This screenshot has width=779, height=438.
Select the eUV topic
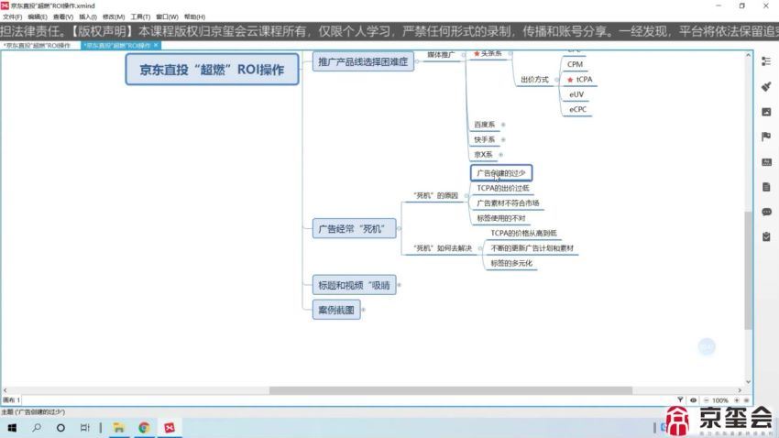576,94
